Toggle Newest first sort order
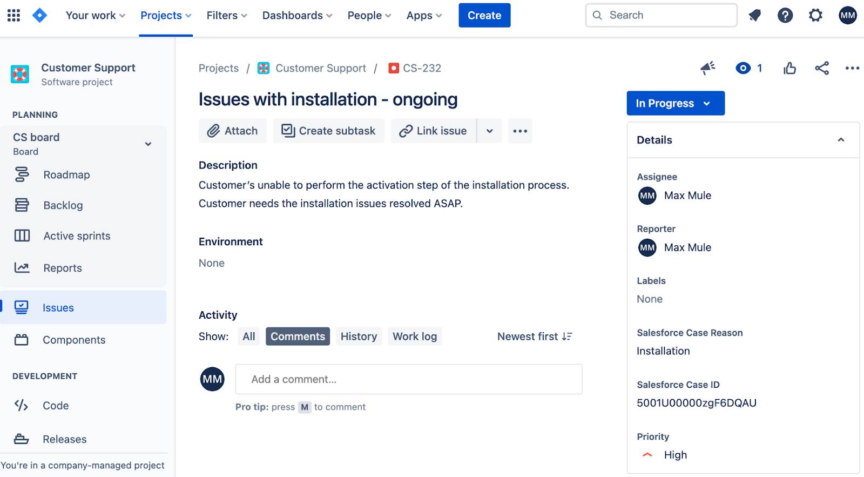This screenshot has width=864, height=477. (535, 337)
